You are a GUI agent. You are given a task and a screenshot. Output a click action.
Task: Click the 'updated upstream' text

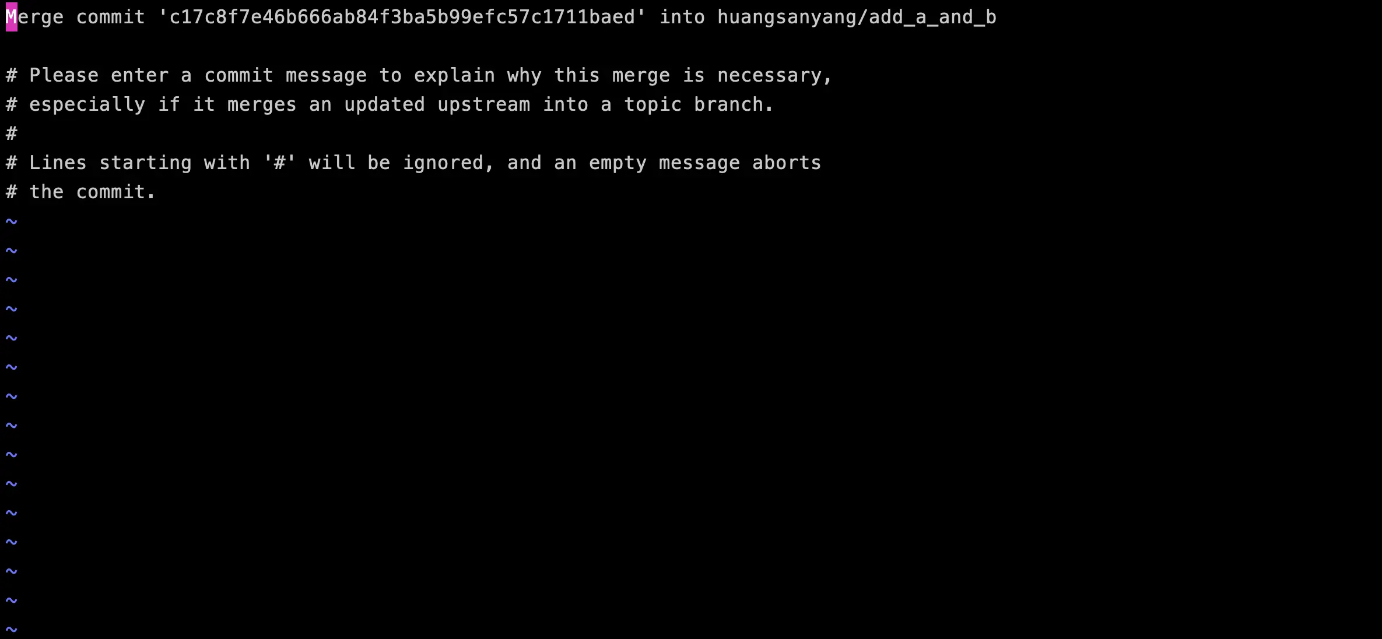[x=437, y=104]
